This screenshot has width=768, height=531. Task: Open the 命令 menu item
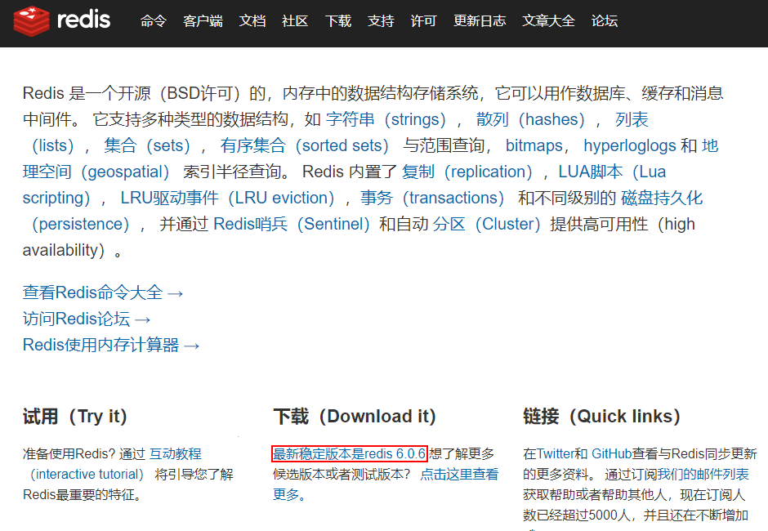pos(153,21)
